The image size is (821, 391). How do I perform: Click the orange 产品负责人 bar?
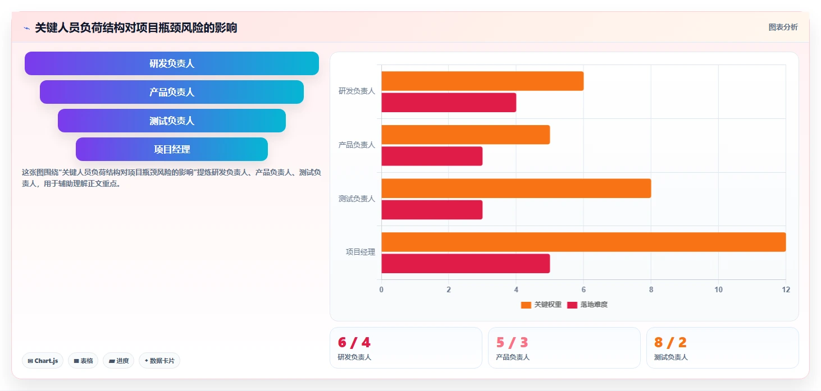tap(466, 135)
